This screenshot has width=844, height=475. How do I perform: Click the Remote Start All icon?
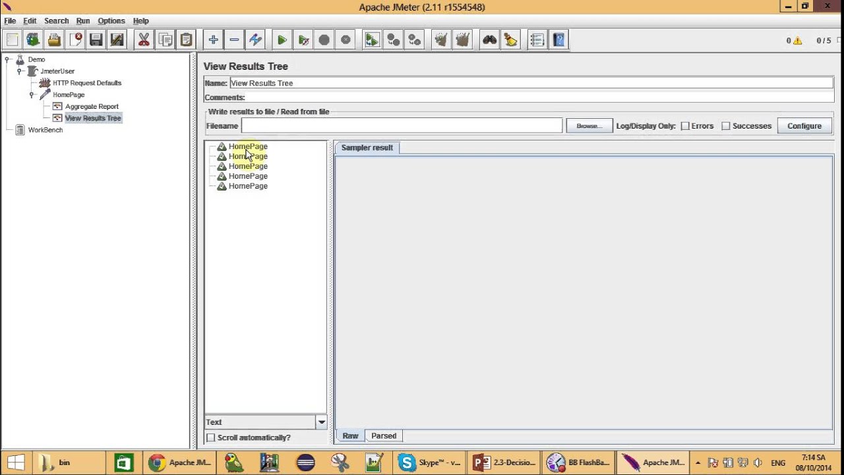[x=372, y=40]
